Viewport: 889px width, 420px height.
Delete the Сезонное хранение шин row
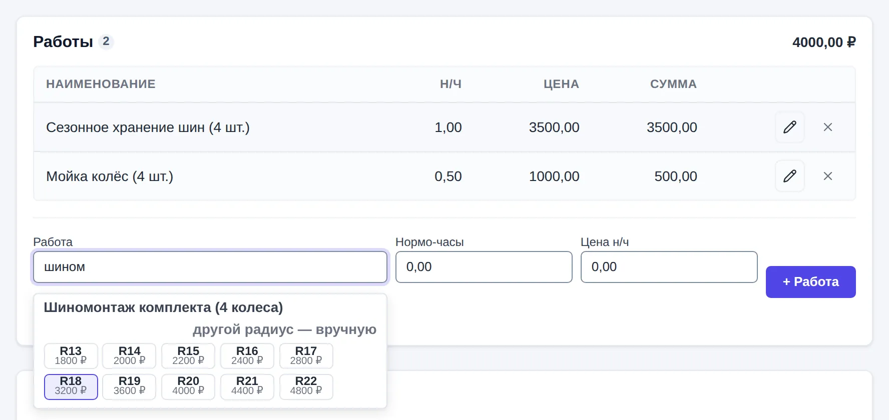pyautogui.click(x=828, y=127)
